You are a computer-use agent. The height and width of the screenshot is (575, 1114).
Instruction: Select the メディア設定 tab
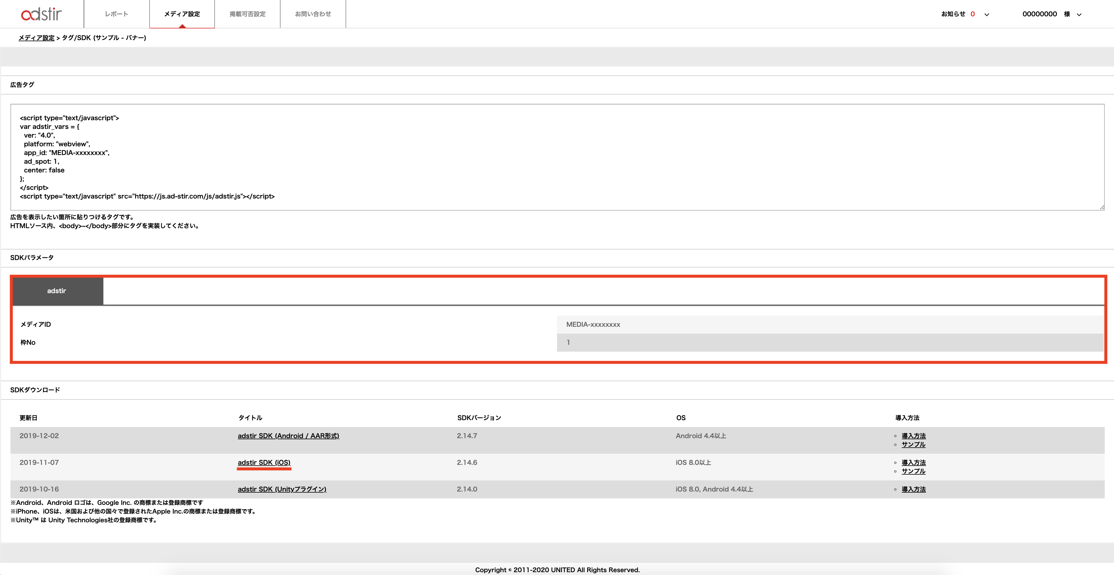pyautogui.click(x=182, y=14)
